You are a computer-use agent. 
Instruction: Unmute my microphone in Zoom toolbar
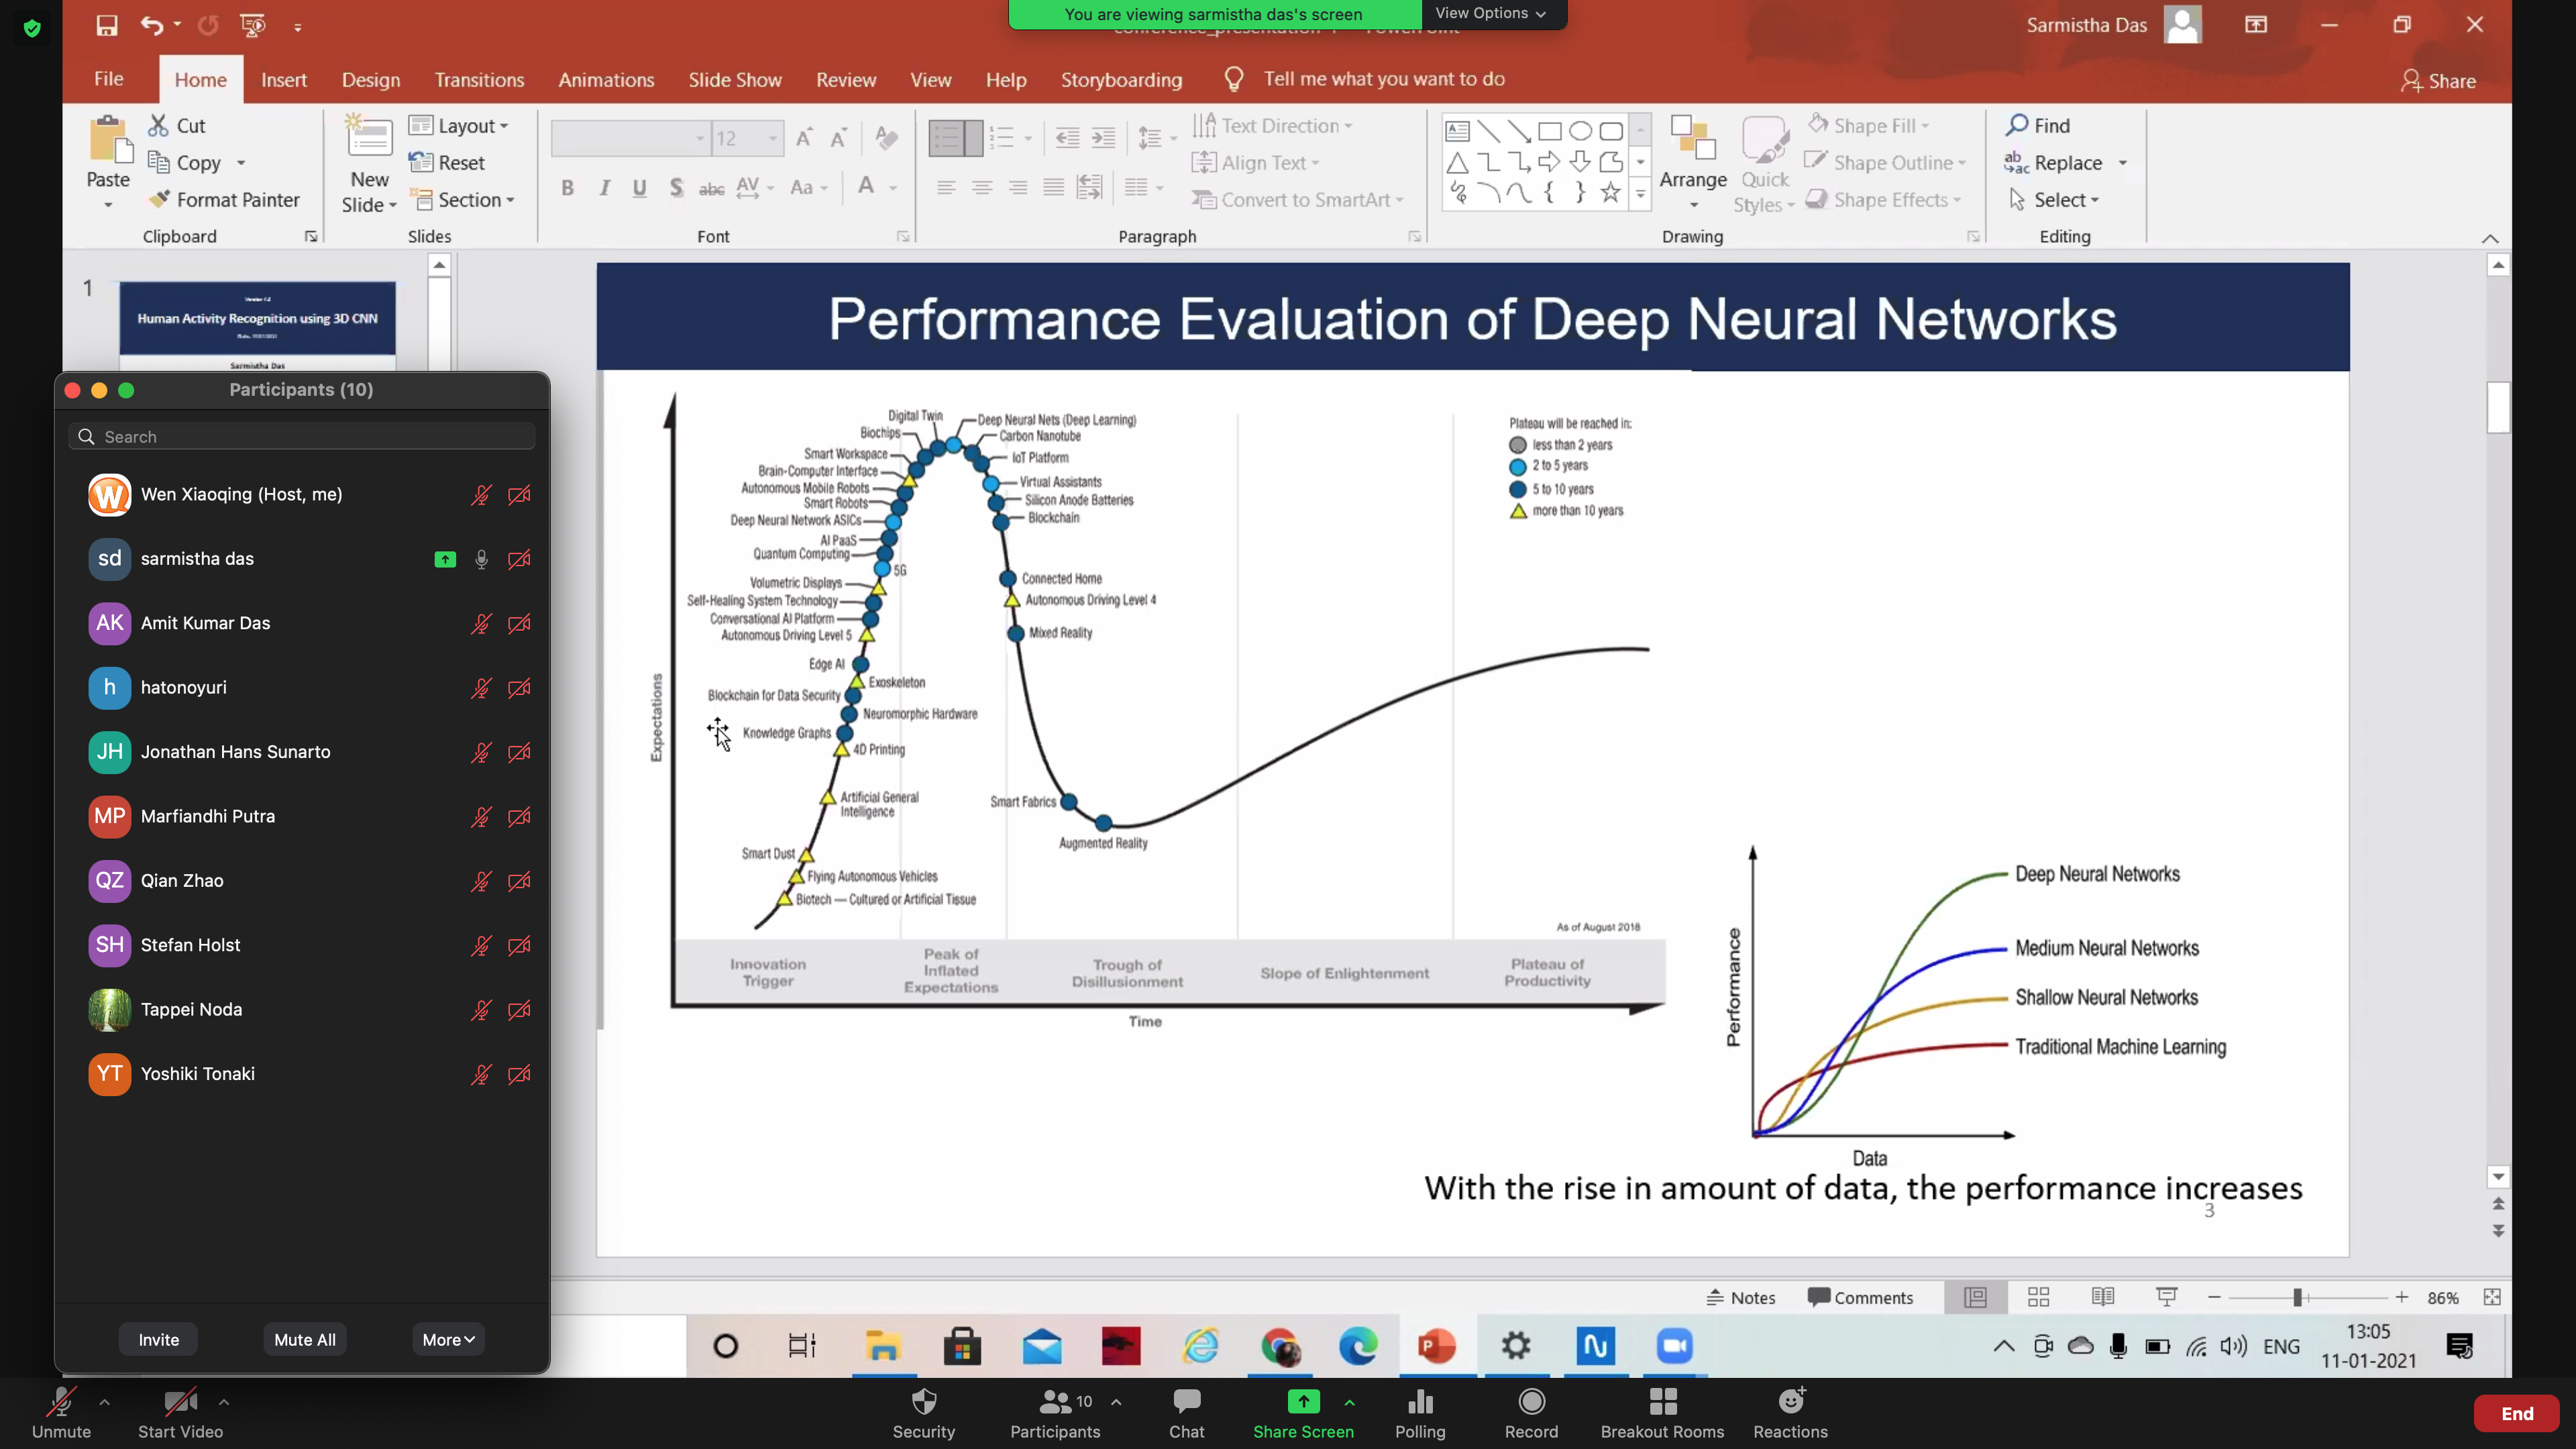(61, 1412)
